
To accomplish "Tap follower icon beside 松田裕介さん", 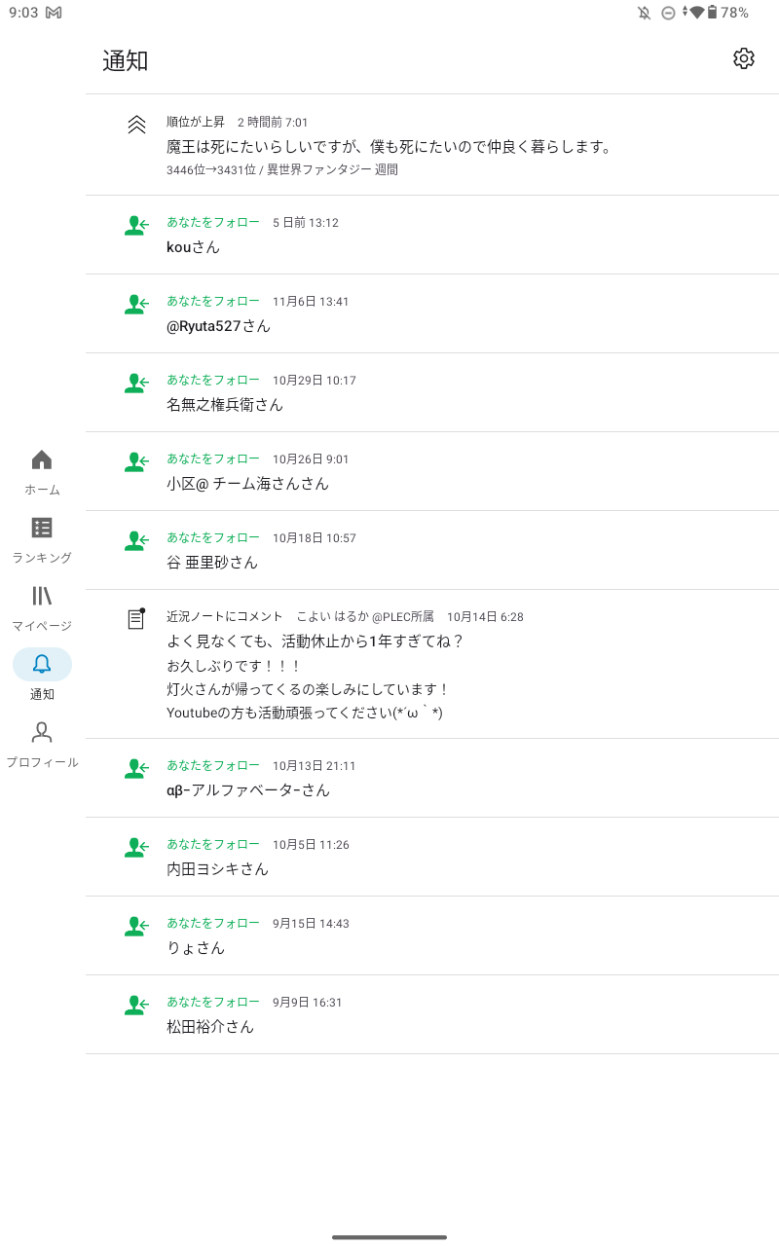I will point(136,1006).
